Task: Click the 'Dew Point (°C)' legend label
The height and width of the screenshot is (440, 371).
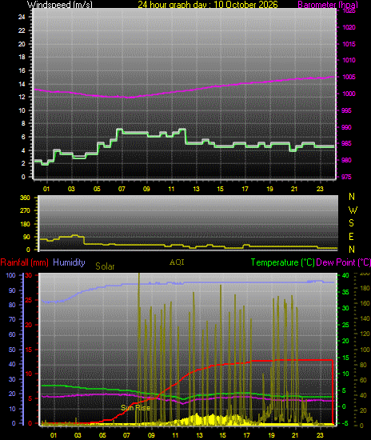Action: point(343,262)
